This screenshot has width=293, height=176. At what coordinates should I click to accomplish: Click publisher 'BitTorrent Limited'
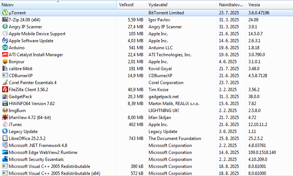pos(166,13)
